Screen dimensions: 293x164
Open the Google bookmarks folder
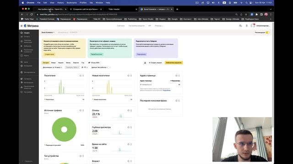173,19
